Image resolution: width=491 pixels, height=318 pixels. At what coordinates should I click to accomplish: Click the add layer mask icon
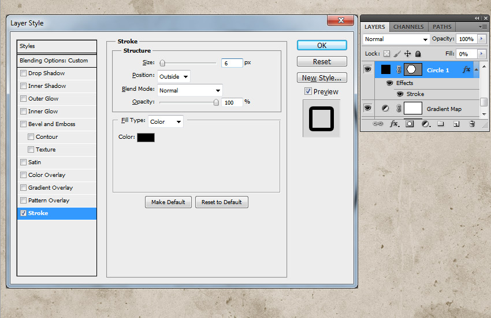(410, 124)
